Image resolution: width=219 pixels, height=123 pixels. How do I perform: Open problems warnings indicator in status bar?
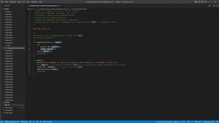coord(2,122)
